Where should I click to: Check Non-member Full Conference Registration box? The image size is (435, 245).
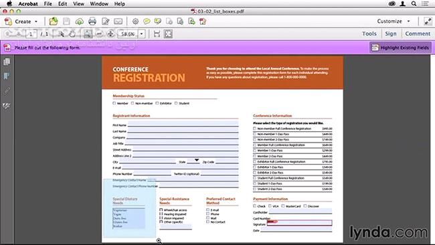tap(254, 129)
